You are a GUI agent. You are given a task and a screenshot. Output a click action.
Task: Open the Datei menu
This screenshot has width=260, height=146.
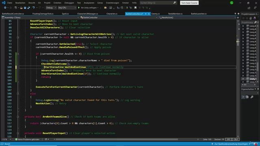tap(10, 3)
